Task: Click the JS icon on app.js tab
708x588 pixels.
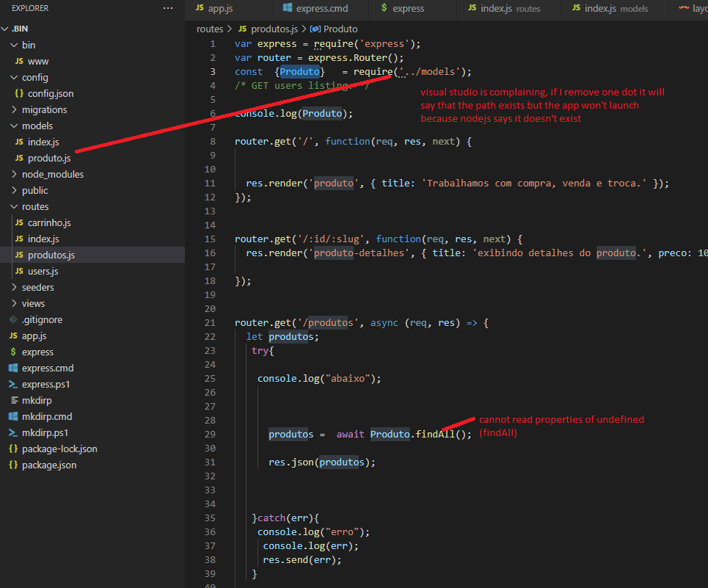Action: 200,8
